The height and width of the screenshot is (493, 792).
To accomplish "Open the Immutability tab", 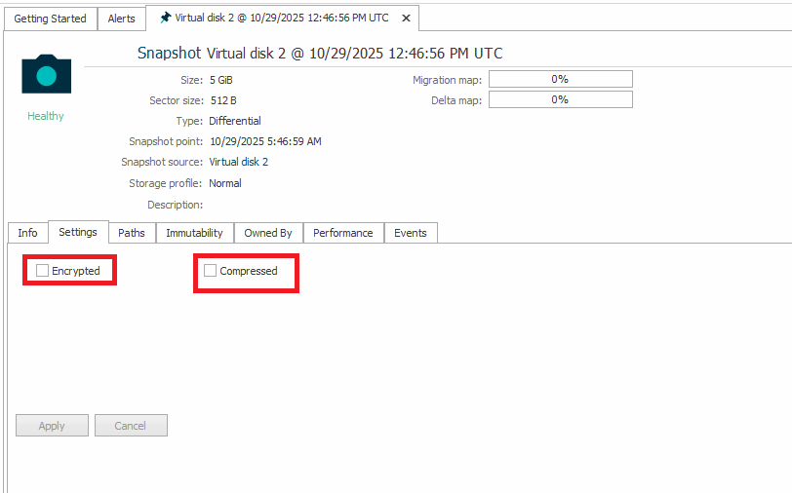I will point(194,233).
